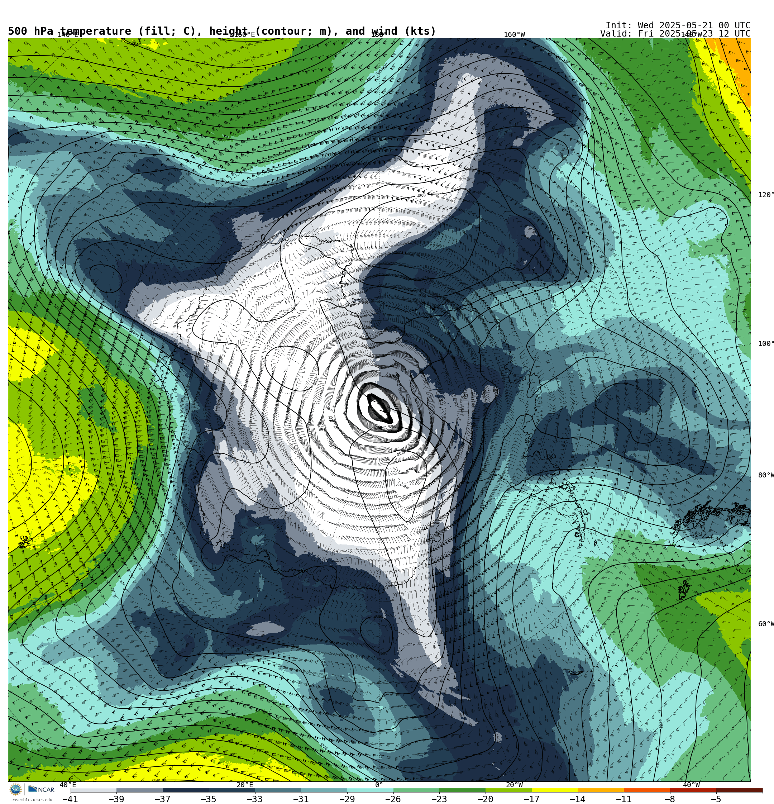The height and width of the screenshot is (804, 774).
Task: Click the -20 colorbar tick label
Action: click(485, 799)
